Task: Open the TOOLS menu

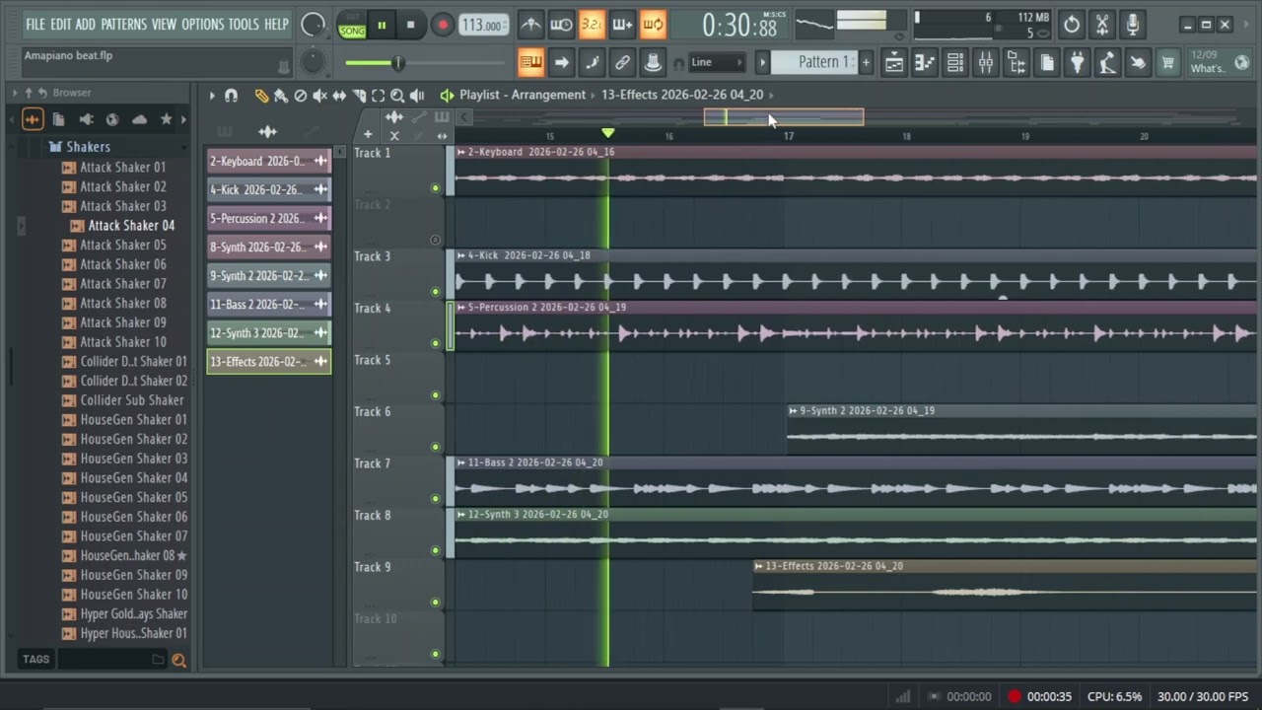Action: pyautogui.click(x=244, y=24)
